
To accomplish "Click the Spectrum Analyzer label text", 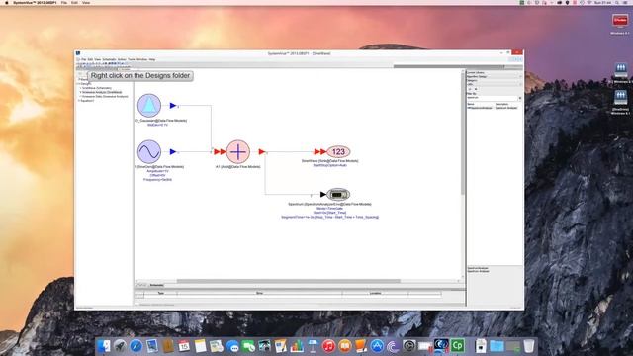I will [329, 205].
